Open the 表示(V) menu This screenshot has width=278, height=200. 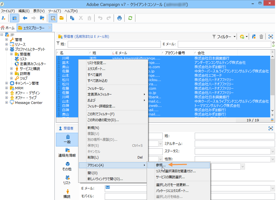[x=39, y=11]
